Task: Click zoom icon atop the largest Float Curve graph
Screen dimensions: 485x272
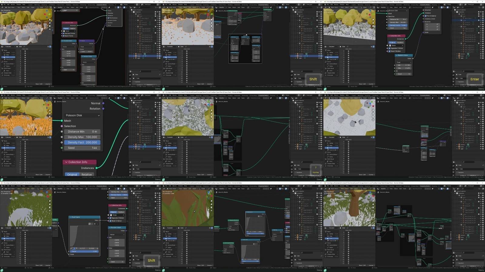Action: pos(89,224)
